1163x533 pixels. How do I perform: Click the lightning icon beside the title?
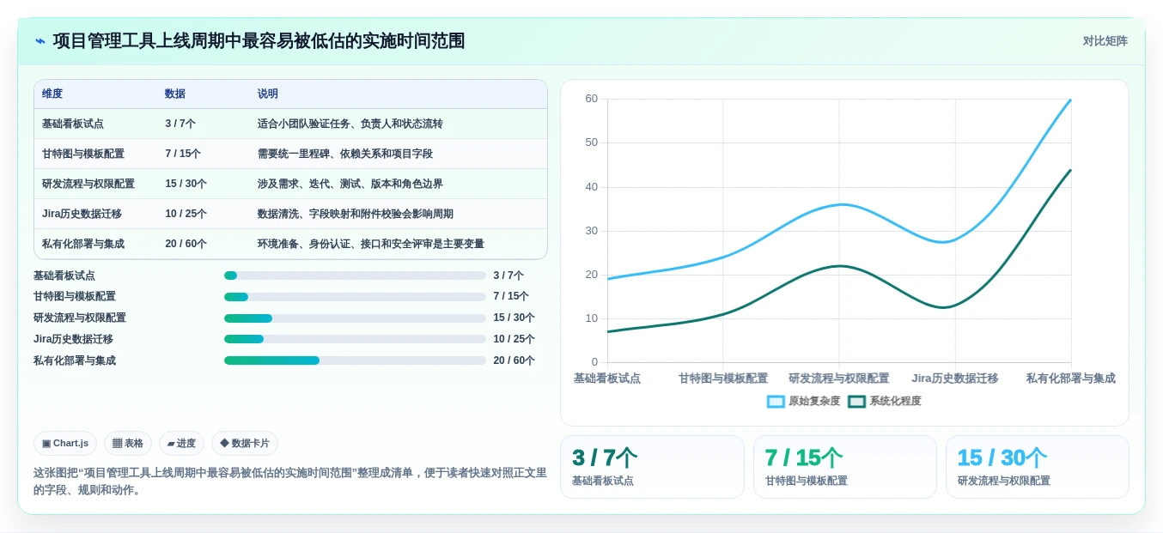(40, 41)
